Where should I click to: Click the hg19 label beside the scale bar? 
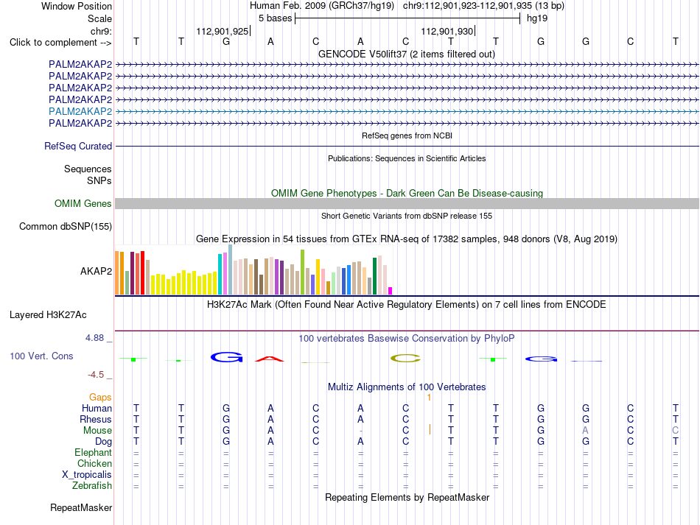pos(537,18)
